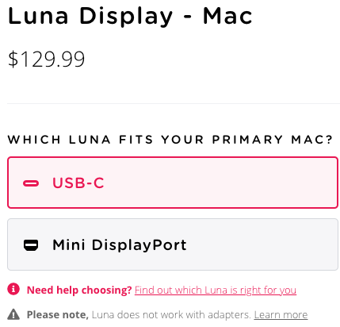Select the USB-C option
The image size is (340, 327).
pos(173,183)
